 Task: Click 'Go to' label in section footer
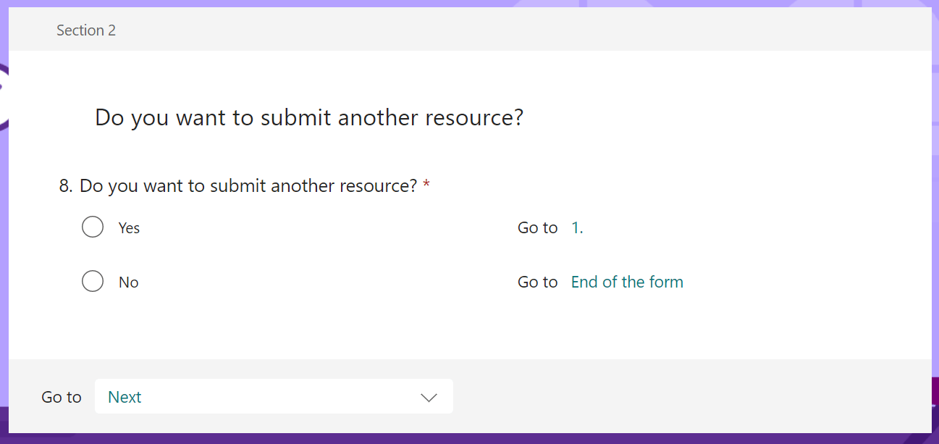[x=62, y=397]
